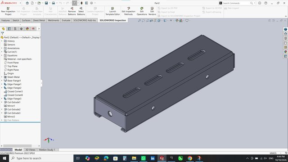
Task: Open Edit Inspection Methods
Action: pyautogui.click(x=128, y=11)
